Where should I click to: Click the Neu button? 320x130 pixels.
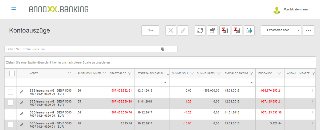pyautogui.click(x=150, y=30)
